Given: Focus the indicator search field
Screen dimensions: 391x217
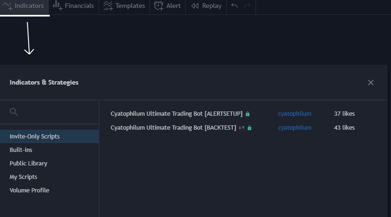Looking at the screenshot, I should coord(49,112).
